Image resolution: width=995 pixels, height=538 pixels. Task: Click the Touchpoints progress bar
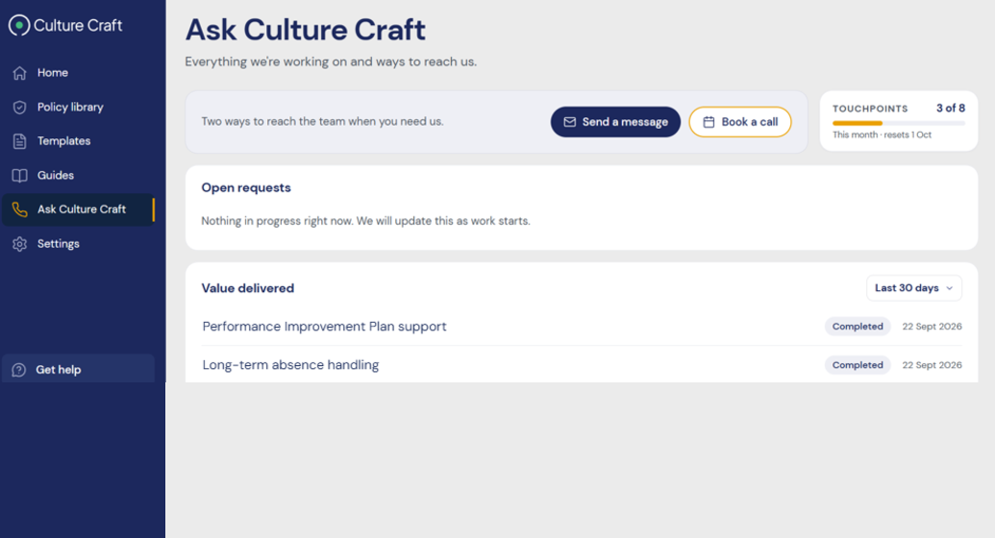899,123
